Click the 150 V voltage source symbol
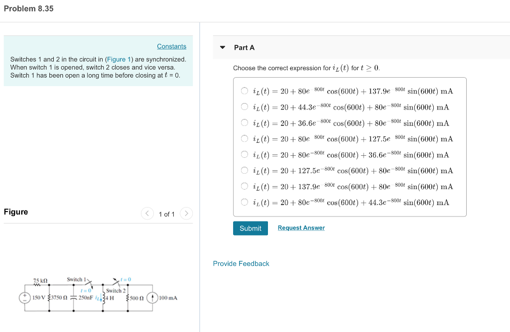The width and height of the screenshot is (510, 332). (x=24, y=298)
